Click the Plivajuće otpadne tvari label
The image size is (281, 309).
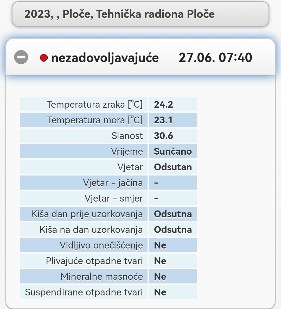[x=94, y=261]
